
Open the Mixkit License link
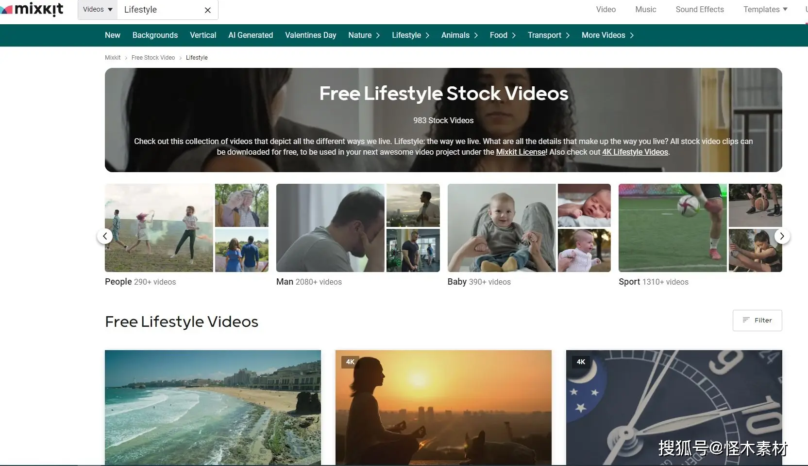521,152
